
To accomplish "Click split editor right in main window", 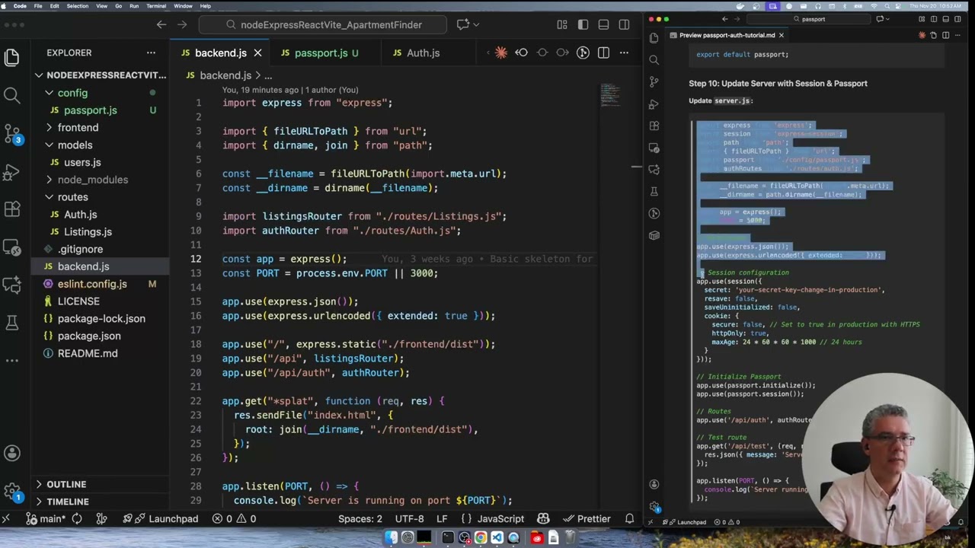I will (x=603, y=53).
